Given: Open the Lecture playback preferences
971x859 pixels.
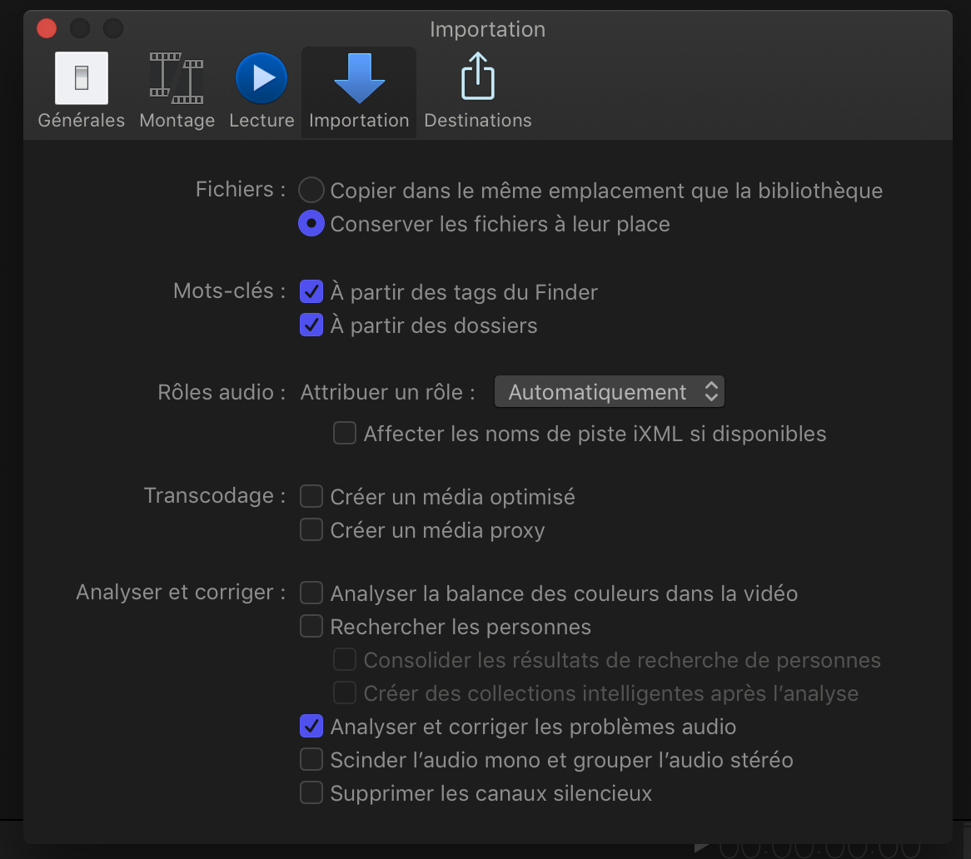Looking at the screenshot, I should [261, 91].
